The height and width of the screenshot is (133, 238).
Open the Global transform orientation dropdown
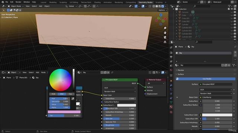tap(71, 6)
